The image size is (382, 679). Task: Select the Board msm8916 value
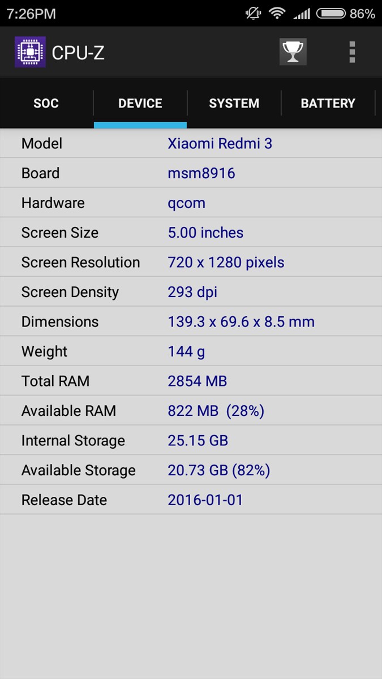[x=201, y=173]
